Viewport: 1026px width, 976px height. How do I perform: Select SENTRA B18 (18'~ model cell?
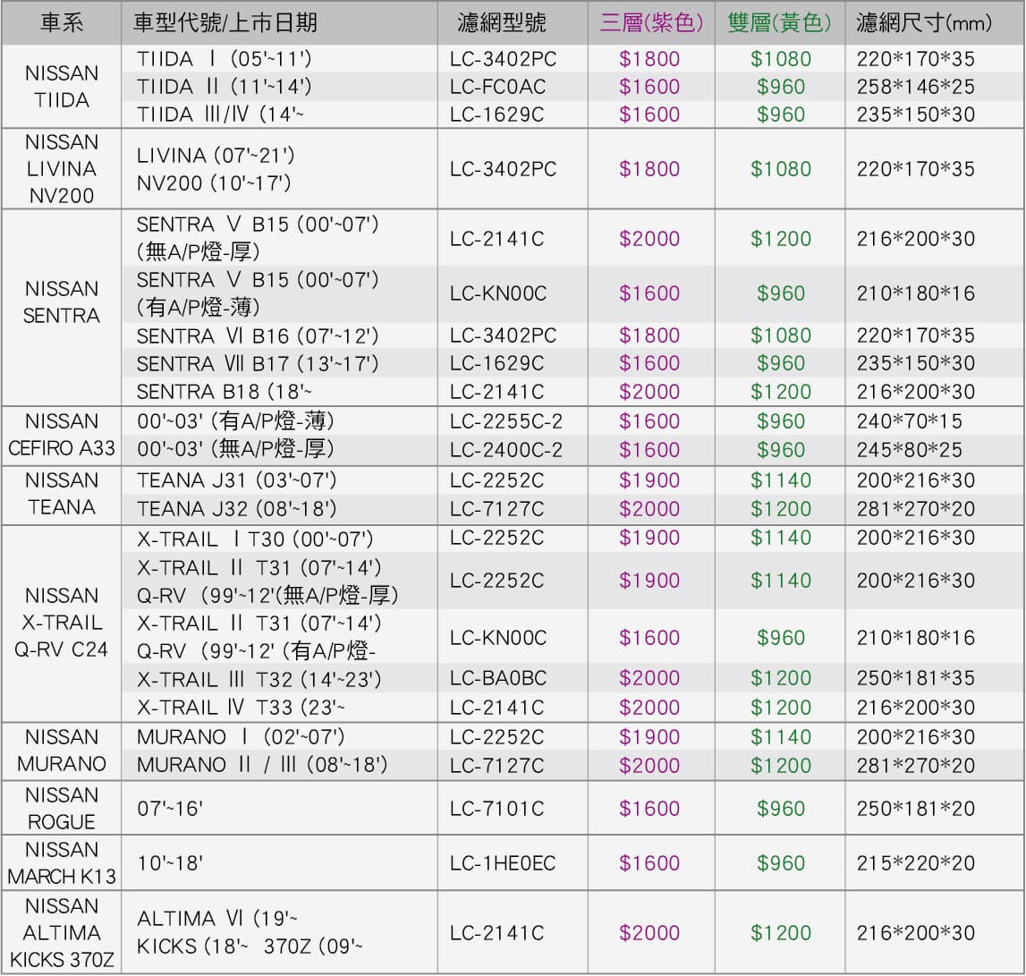[x=279, y=392]
